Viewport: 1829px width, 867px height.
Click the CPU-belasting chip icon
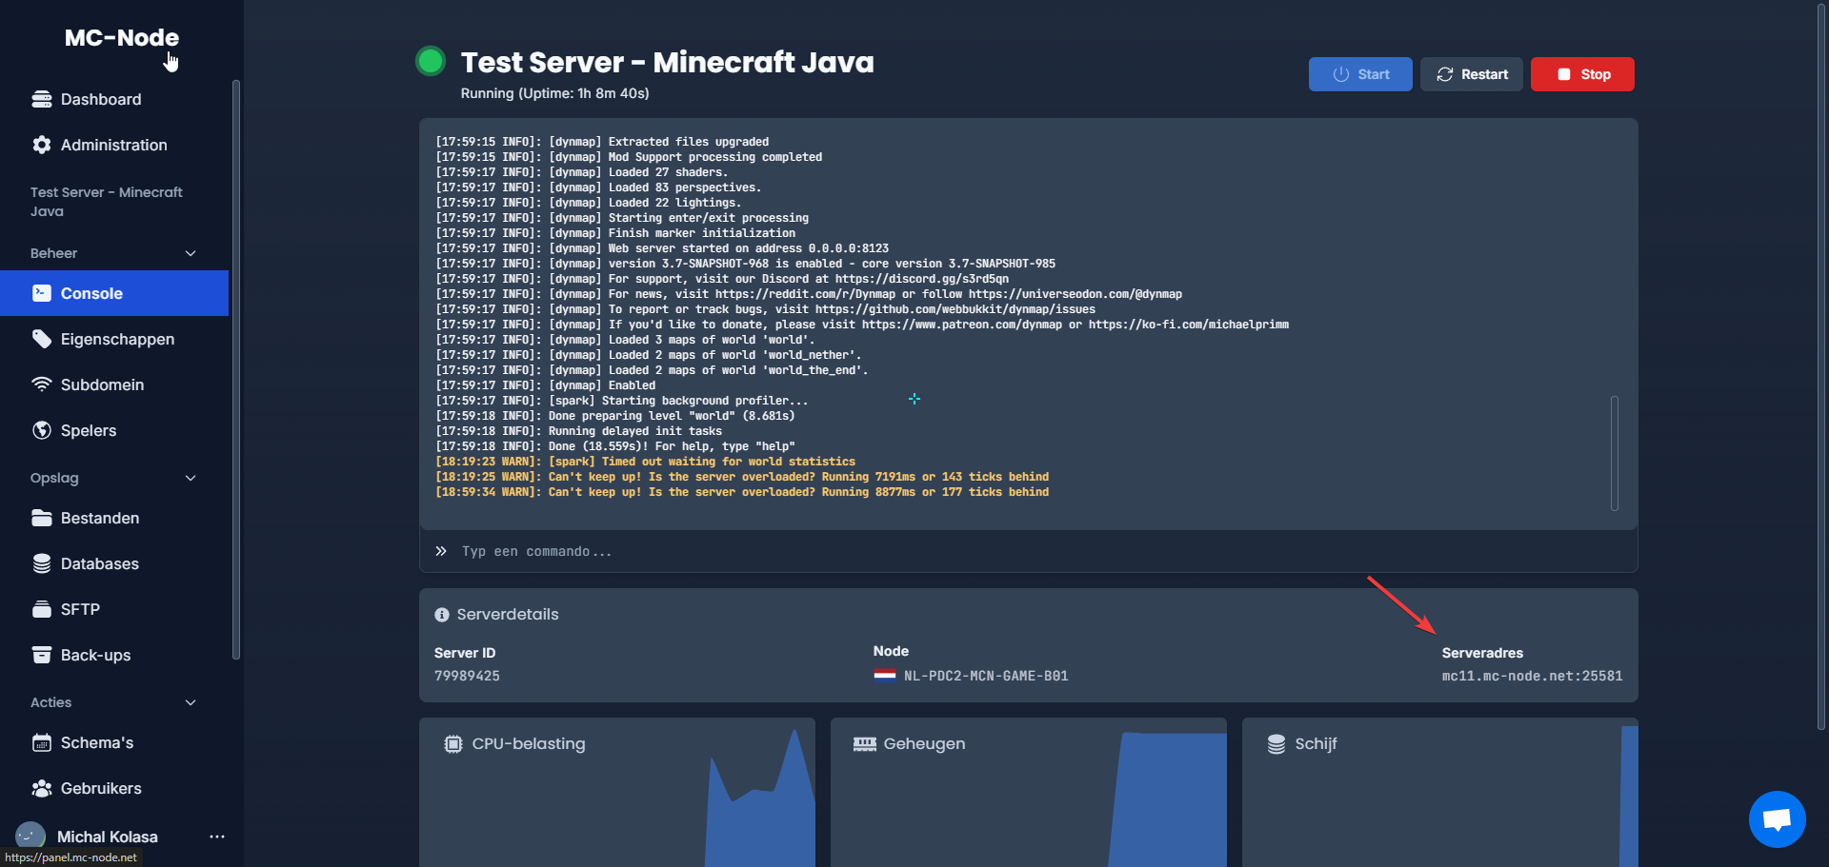453,744
